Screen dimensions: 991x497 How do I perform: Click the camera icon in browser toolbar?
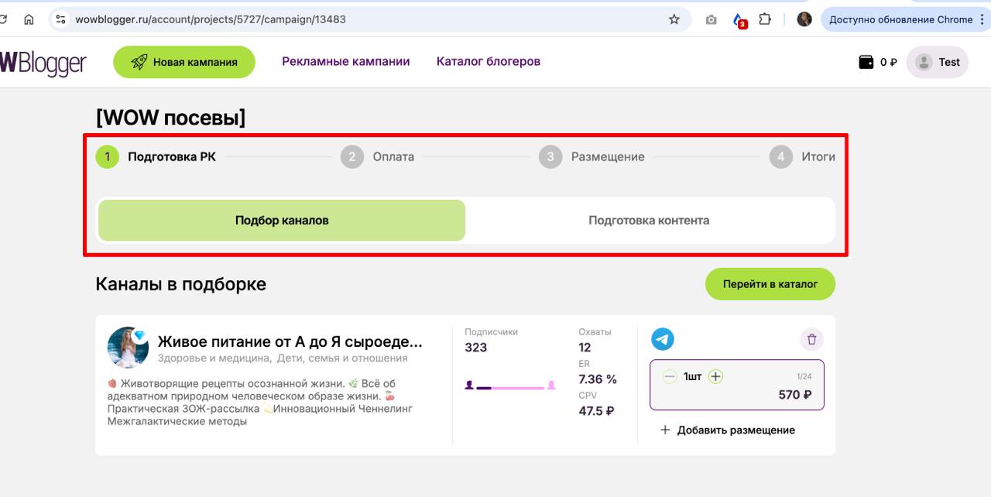pos(711,19)
